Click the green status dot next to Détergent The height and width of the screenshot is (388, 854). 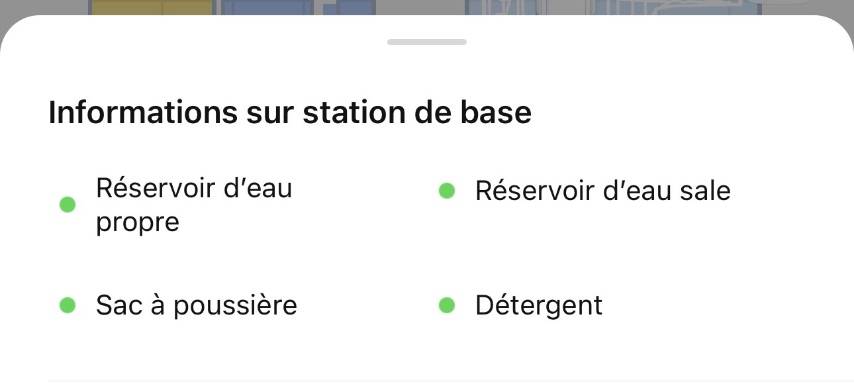click(x=447, y=305)
